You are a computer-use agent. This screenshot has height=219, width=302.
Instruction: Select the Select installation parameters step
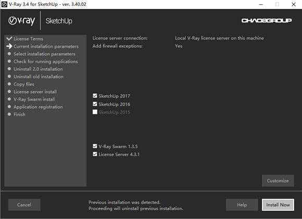tap(44, 54)
